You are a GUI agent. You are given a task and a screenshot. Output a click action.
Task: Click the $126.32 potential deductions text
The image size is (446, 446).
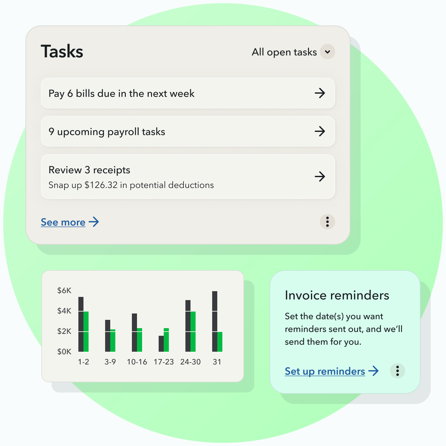[x=131, y=185]
